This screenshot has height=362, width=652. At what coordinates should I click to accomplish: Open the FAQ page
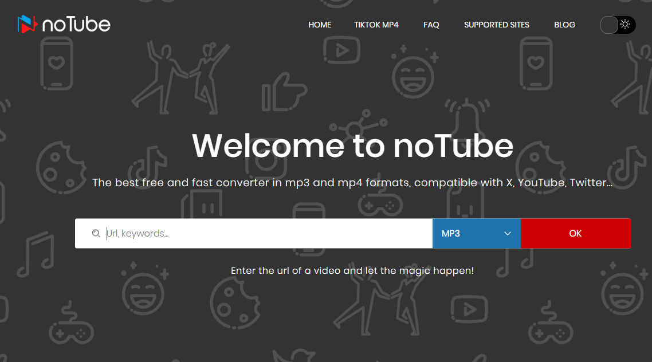pos(431,25)
